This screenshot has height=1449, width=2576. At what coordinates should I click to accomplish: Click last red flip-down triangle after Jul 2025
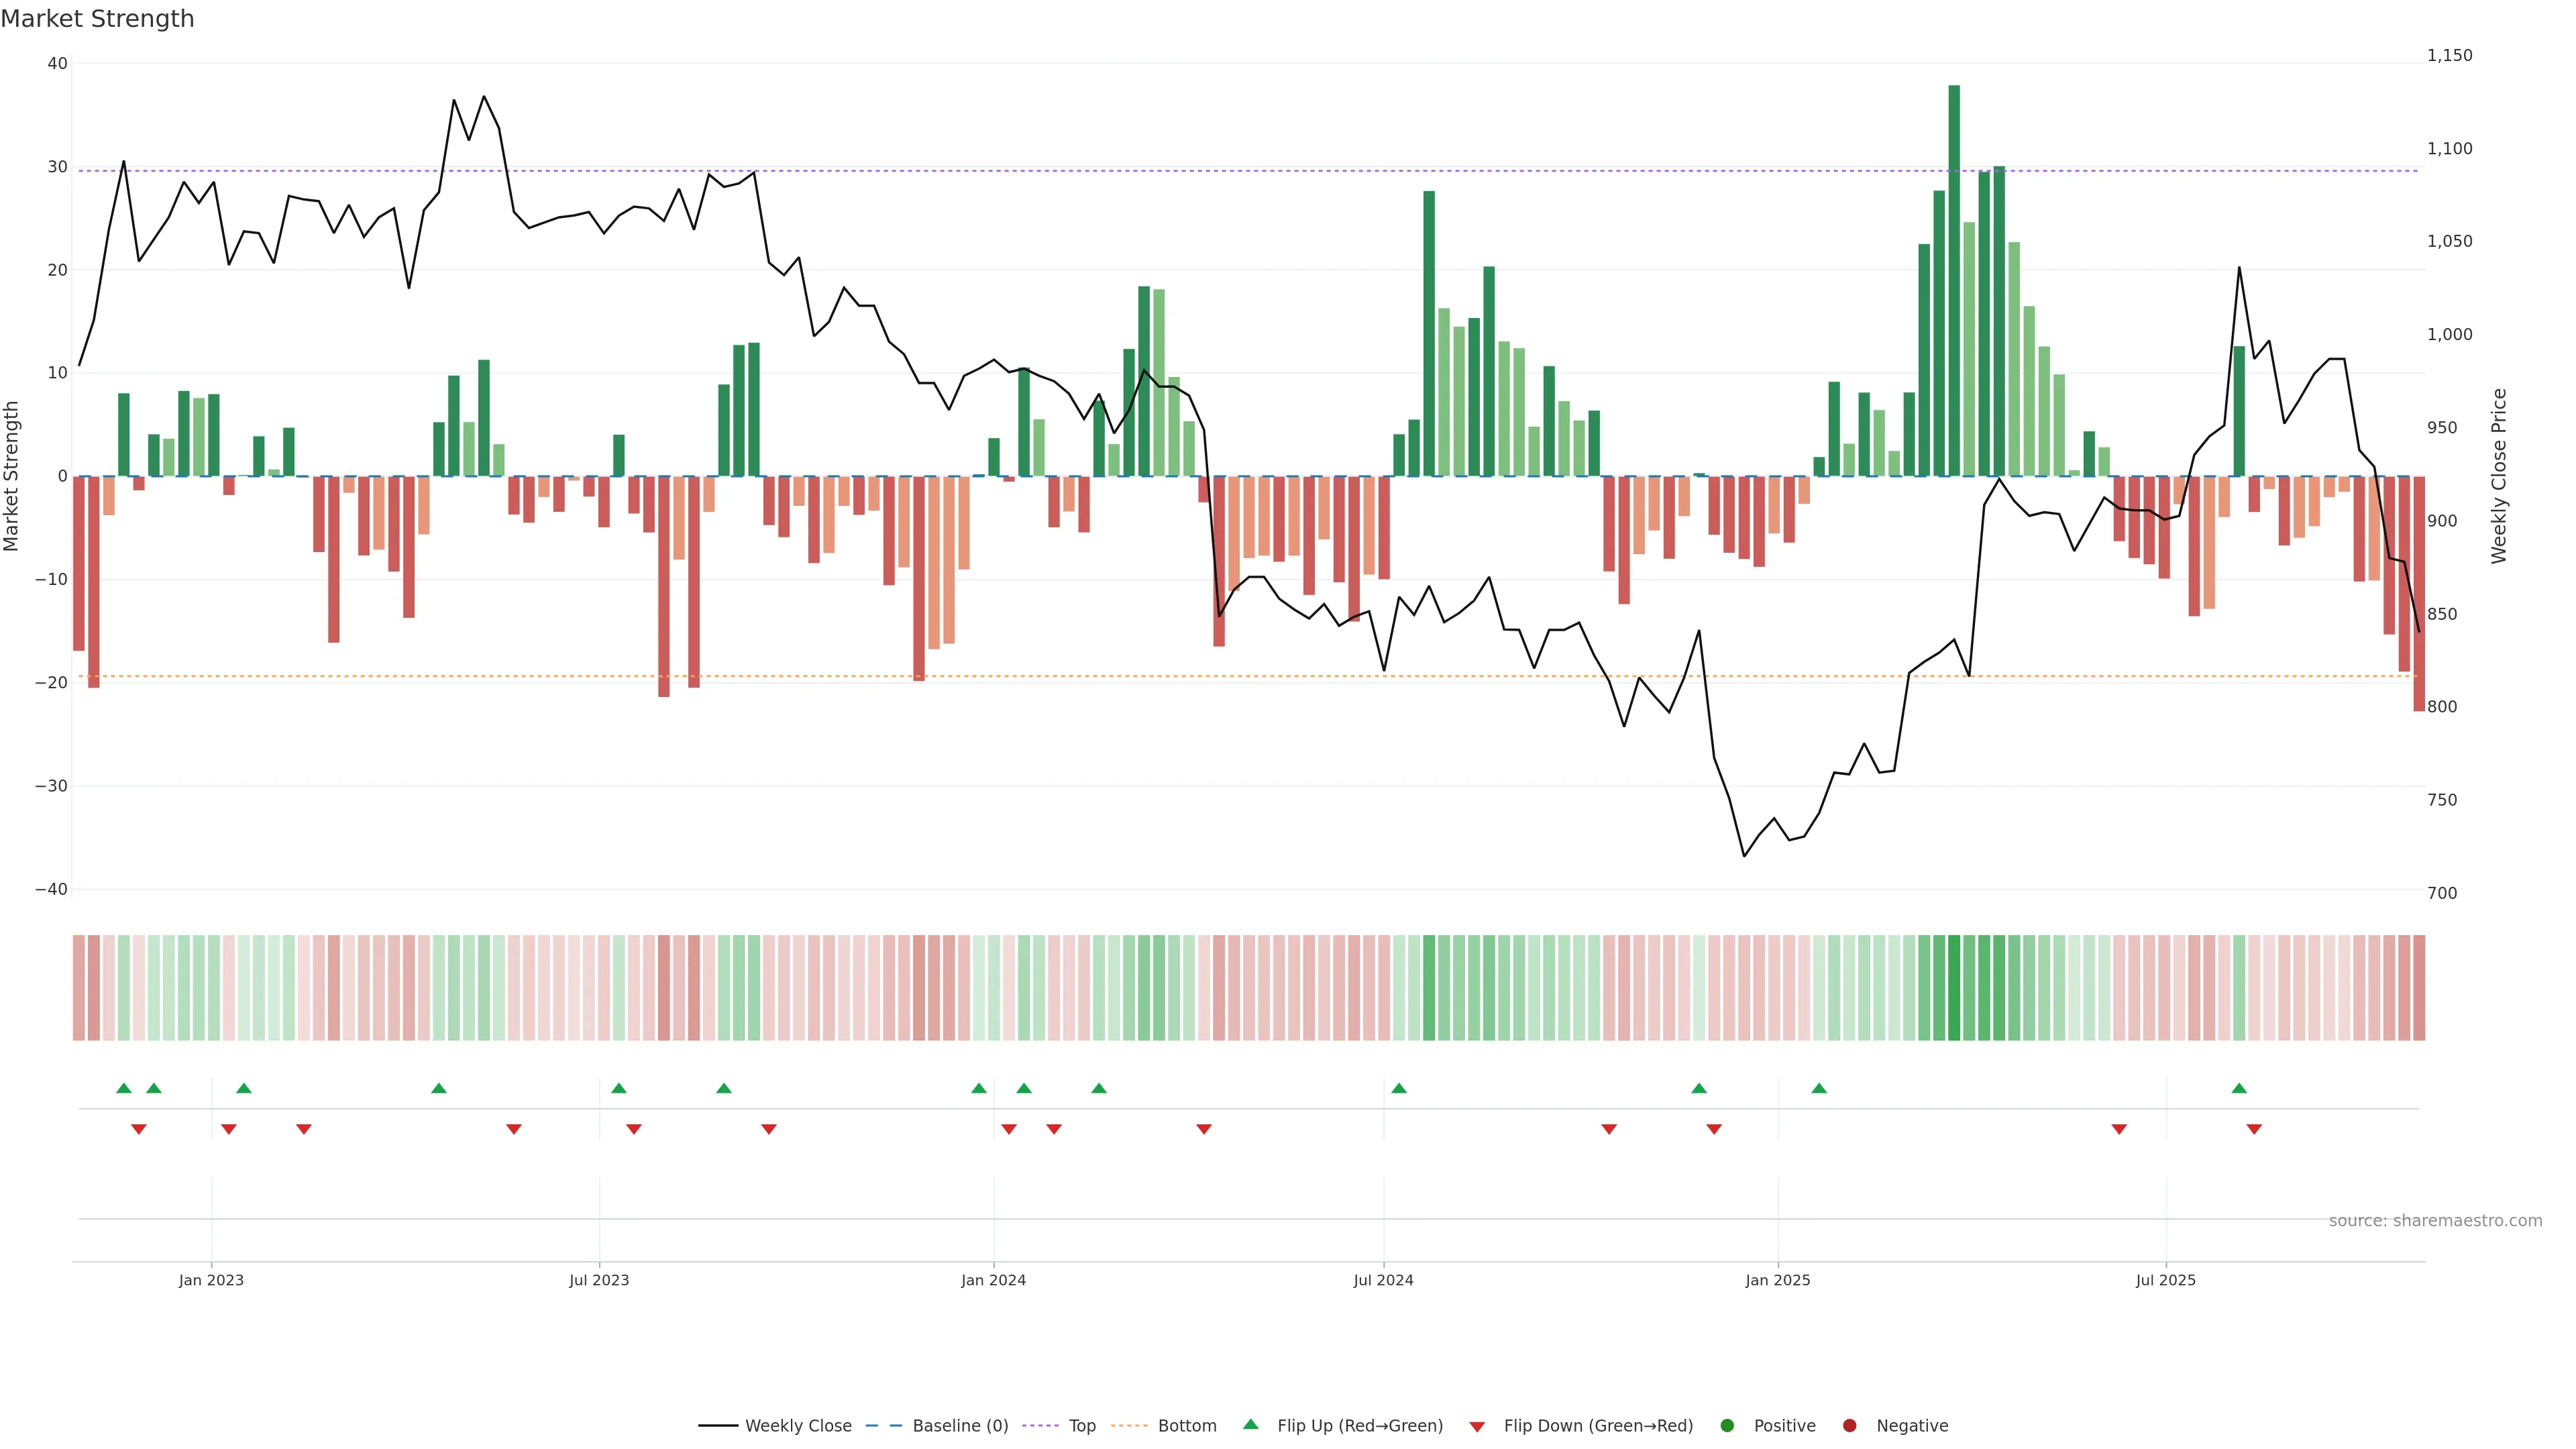coord(2254,1129)
